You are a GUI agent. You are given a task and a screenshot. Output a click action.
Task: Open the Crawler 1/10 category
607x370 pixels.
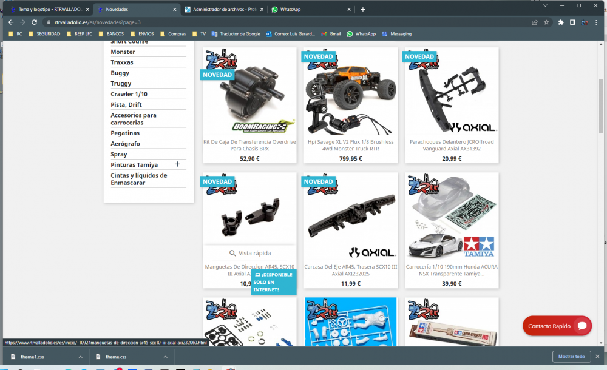[x=127, y=94]
